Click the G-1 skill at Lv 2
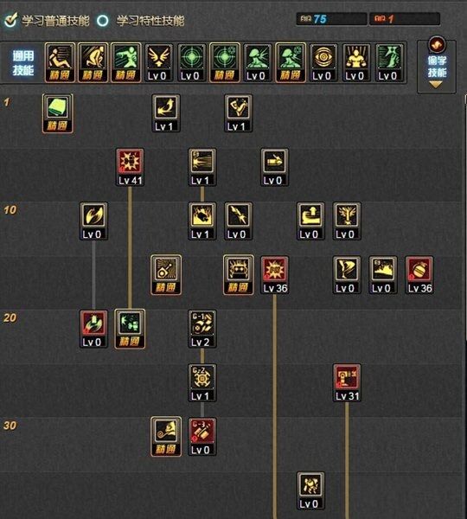Image resolution: width=467 pixels, height=519 pixels. pos(202,329)
